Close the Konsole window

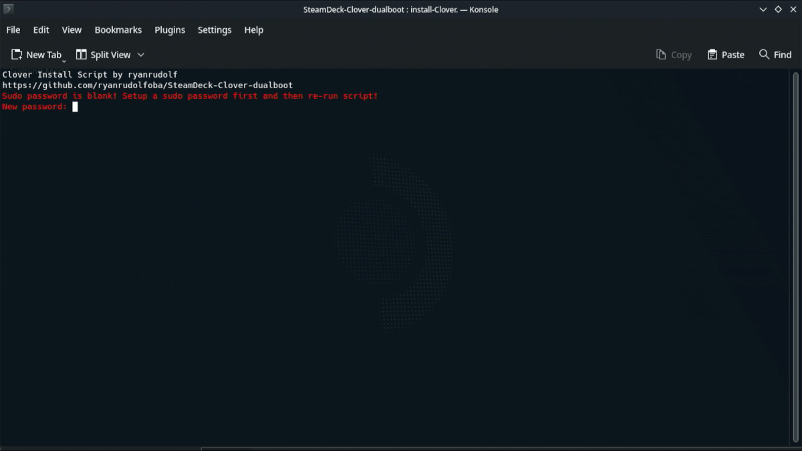tap(793, 9)
